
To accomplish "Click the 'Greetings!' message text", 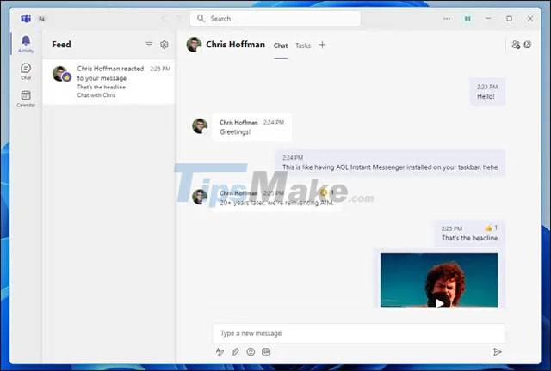I will [235, 132].
